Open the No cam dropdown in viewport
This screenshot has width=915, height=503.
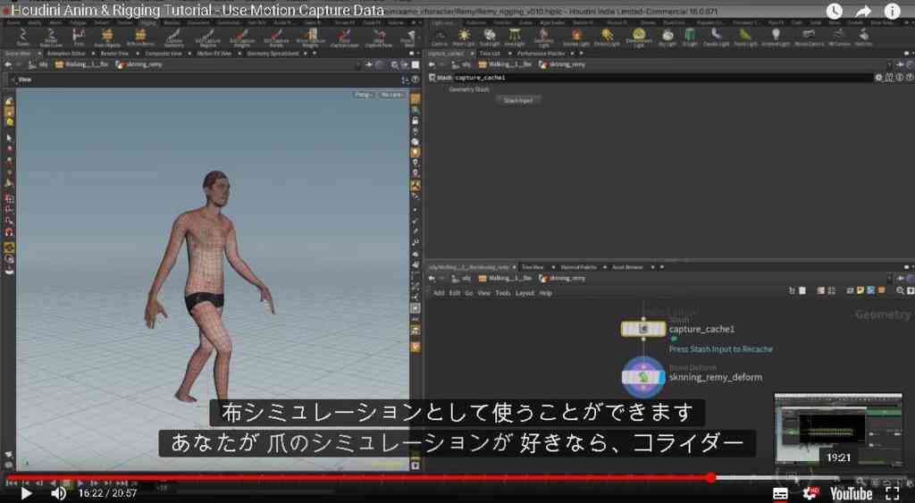coord(391,95)
